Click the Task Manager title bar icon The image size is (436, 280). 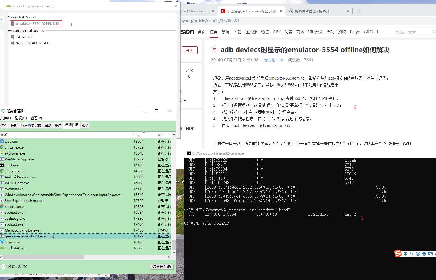[3, 111]
